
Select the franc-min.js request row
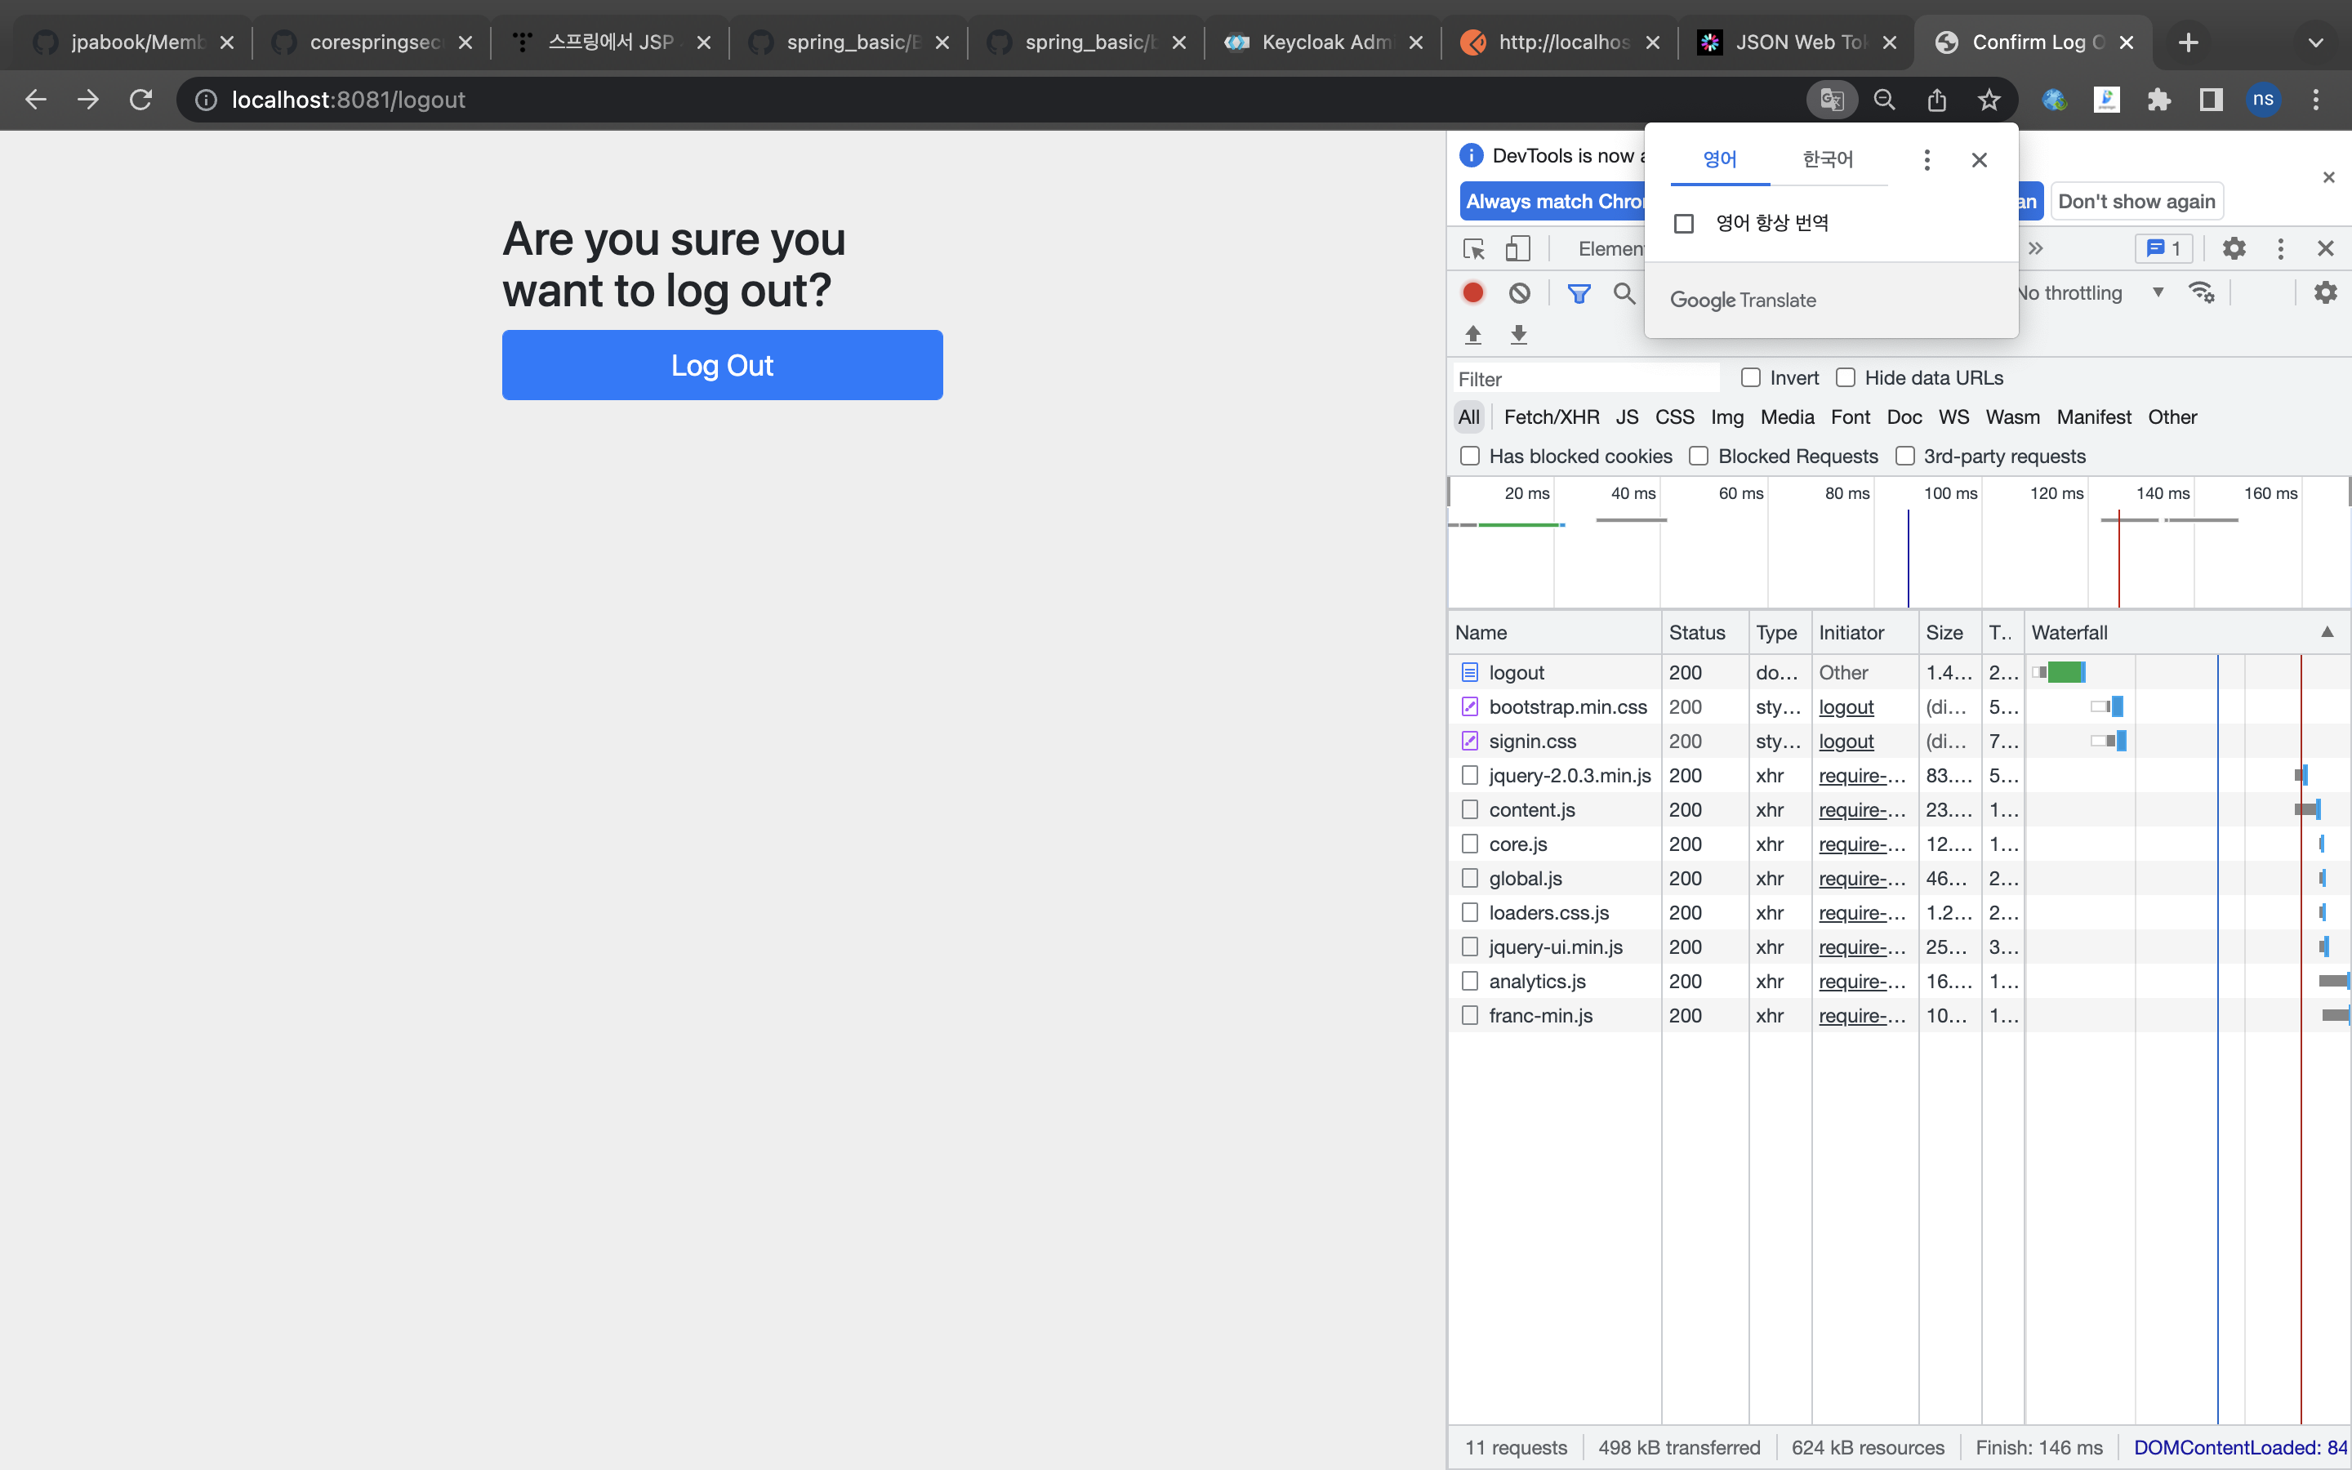pos(1899,1015)
